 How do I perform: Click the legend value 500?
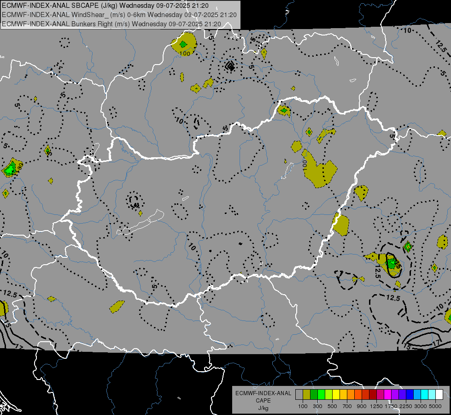(332, 406)
